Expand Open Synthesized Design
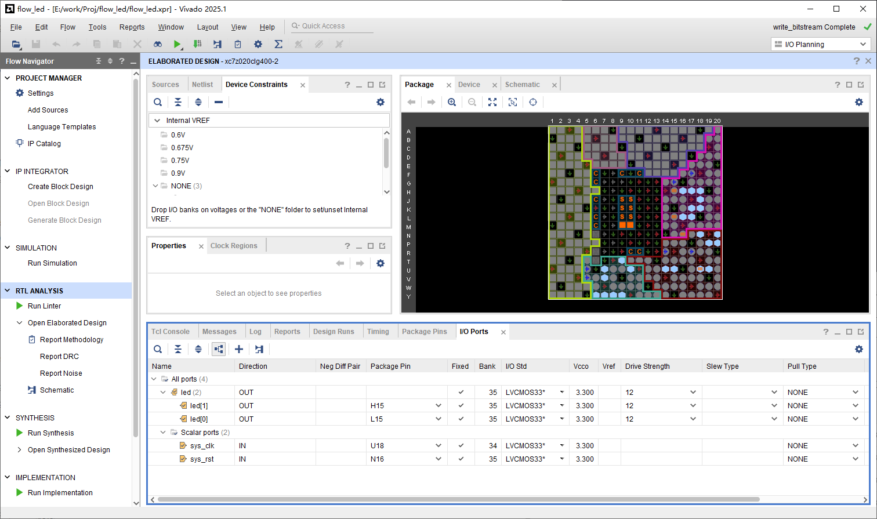The image size is (877, 519). point(19,450)
